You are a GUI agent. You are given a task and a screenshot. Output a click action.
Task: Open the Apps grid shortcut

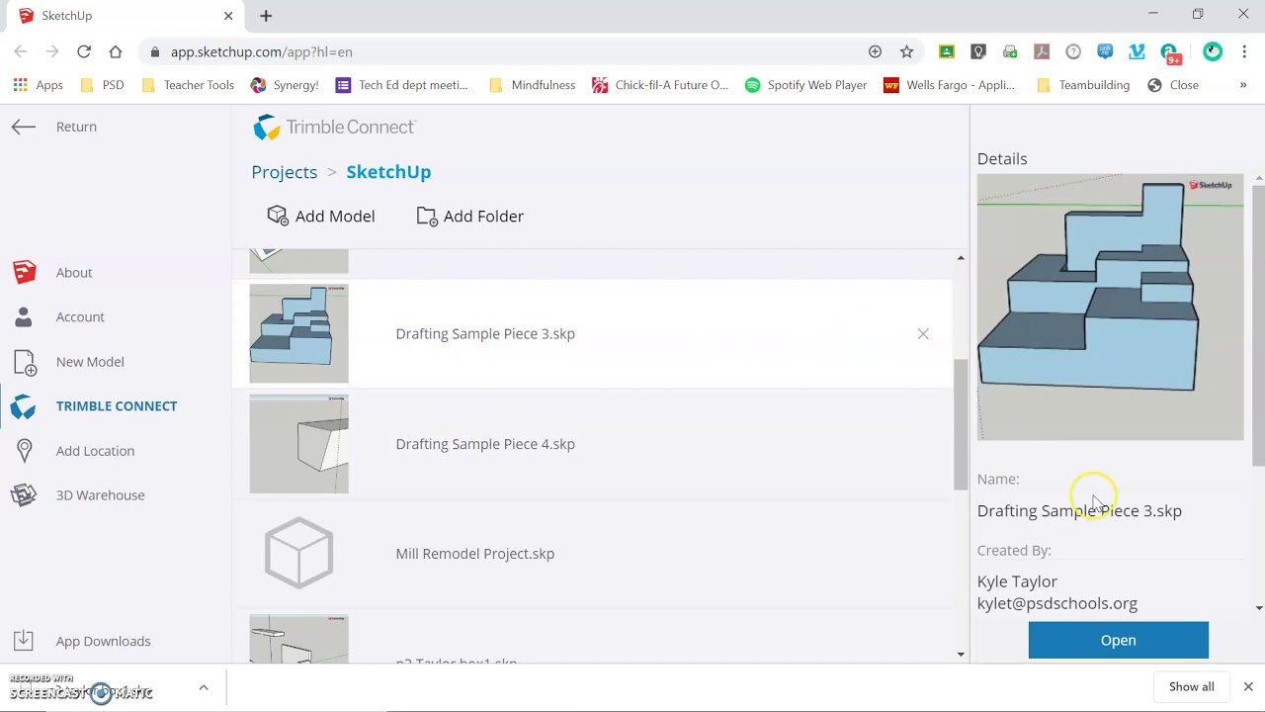coord(38,85)
